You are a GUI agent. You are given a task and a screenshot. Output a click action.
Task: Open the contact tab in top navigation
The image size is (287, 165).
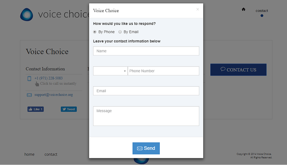[x=262, y=11]
